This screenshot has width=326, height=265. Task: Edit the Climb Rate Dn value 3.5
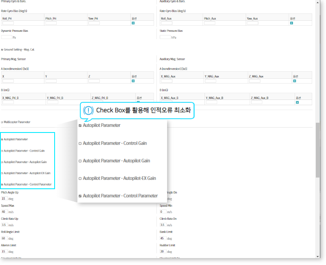pos(163,225)
